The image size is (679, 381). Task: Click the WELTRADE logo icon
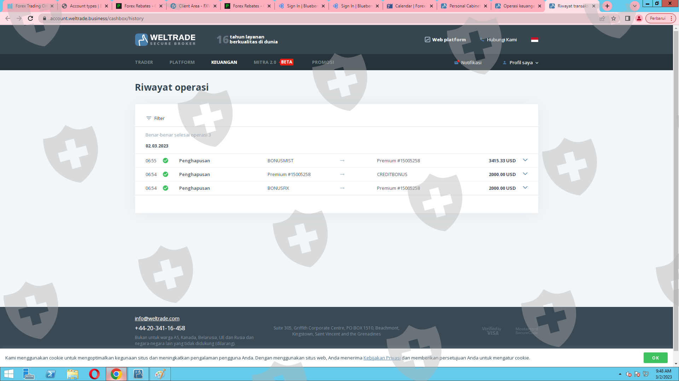141,40
